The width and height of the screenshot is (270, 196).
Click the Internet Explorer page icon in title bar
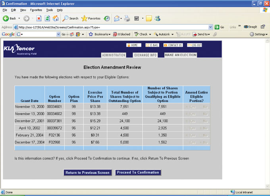3,4
